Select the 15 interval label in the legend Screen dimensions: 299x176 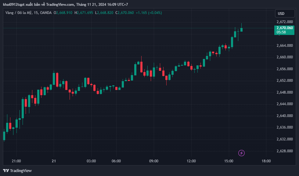[x=36, y=13]
